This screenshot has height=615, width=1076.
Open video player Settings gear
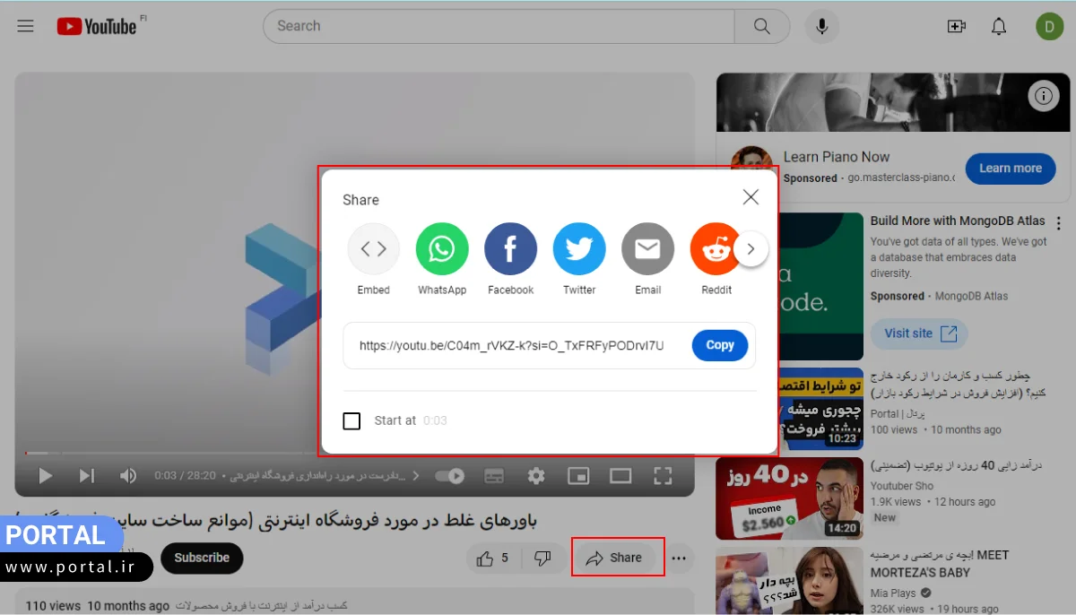pyautogui.click(x=535, y=477)
